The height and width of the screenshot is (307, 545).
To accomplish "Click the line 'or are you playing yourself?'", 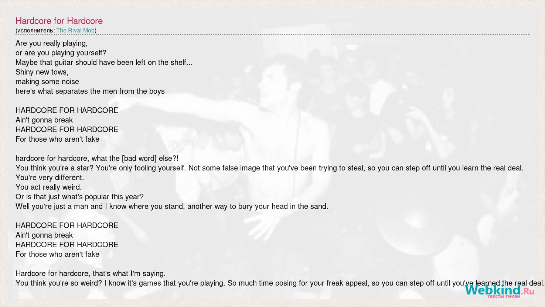I will tap(61, 53).
